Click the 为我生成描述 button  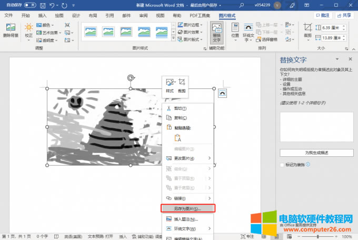point(316,153)
